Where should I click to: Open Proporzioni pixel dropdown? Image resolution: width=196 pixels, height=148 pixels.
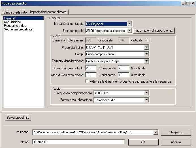117,47
